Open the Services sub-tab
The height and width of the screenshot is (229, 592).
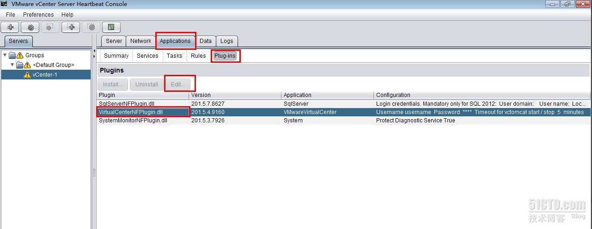coord(147,56)
